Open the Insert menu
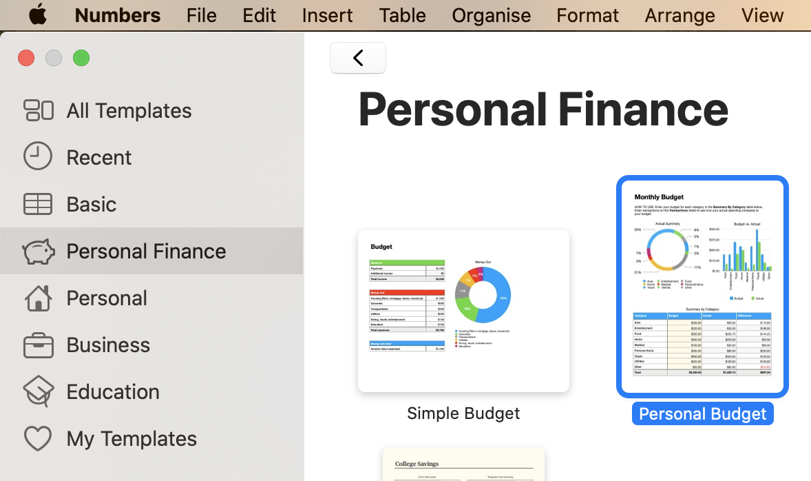 coord(327,15)
